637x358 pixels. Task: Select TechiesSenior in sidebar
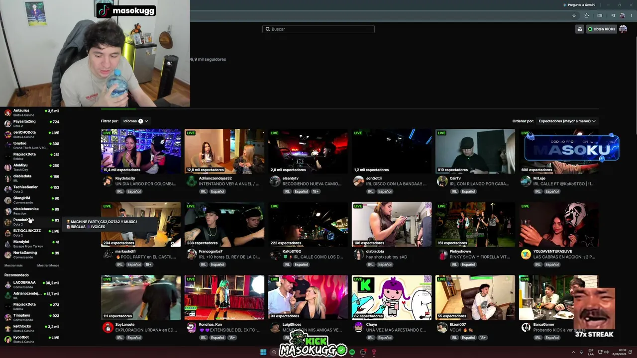[x=32, y=189]
